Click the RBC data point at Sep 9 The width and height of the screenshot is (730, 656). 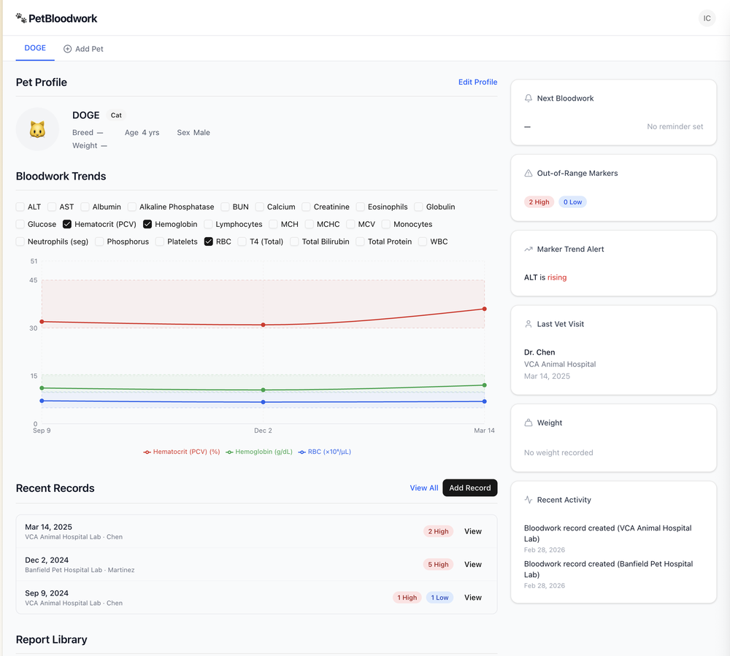pyautogui.click(x=42, y=401)
